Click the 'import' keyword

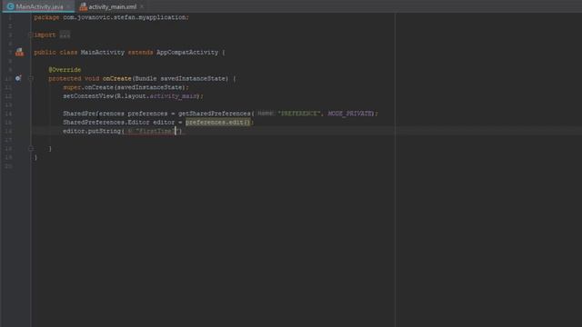tap(45, 35)
